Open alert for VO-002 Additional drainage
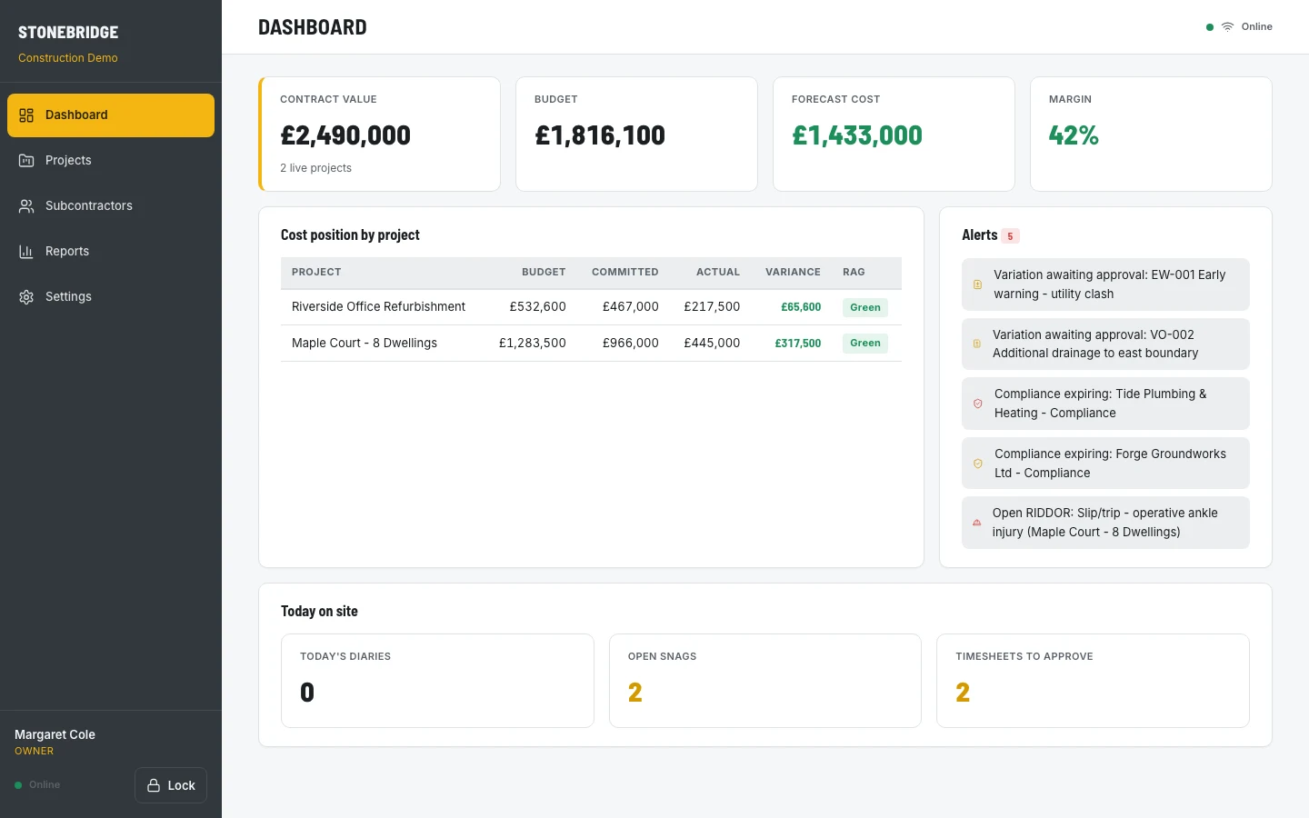 pyautogui.click(x=1105, y=344)
